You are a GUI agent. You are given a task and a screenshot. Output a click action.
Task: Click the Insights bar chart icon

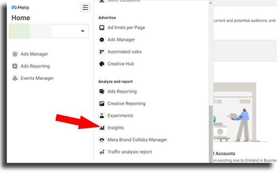pyautogui.click(x=102, y=128)
